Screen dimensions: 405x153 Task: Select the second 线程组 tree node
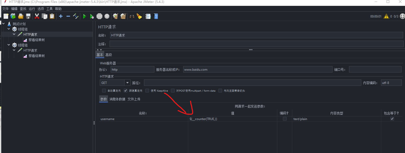pyautogui.click(x=23, y=45)
